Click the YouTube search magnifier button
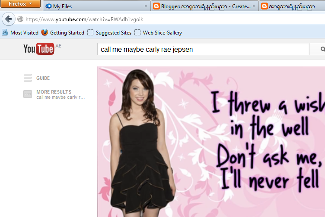This screenshot has height=217, width=325. [x=318, y=49]
